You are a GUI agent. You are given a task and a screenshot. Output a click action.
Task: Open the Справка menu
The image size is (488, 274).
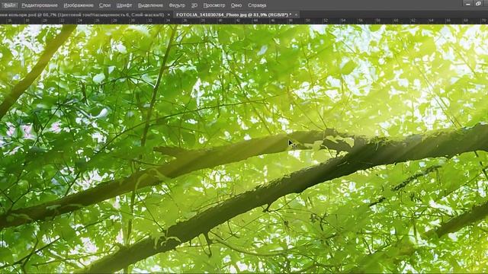click(x=257, y=5)
